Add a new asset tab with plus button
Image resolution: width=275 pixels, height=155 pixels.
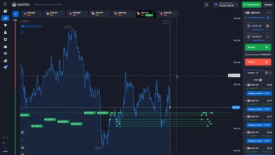tap(15, 14)
